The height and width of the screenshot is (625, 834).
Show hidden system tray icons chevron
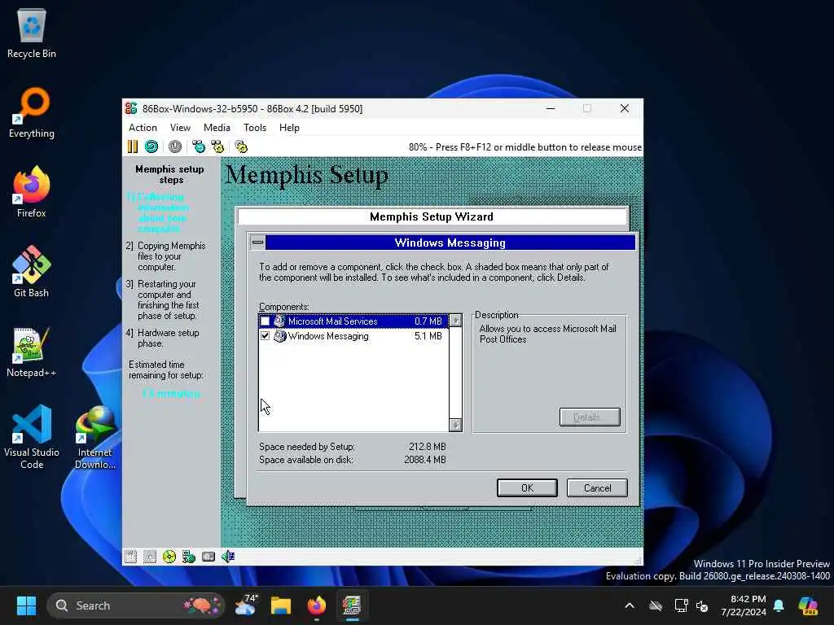tap(630, 605)
